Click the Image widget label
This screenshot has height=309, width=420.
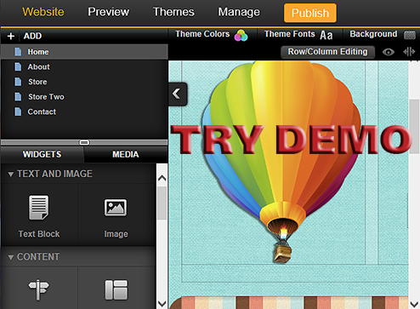pyautogui.click(x=116, y=234)
